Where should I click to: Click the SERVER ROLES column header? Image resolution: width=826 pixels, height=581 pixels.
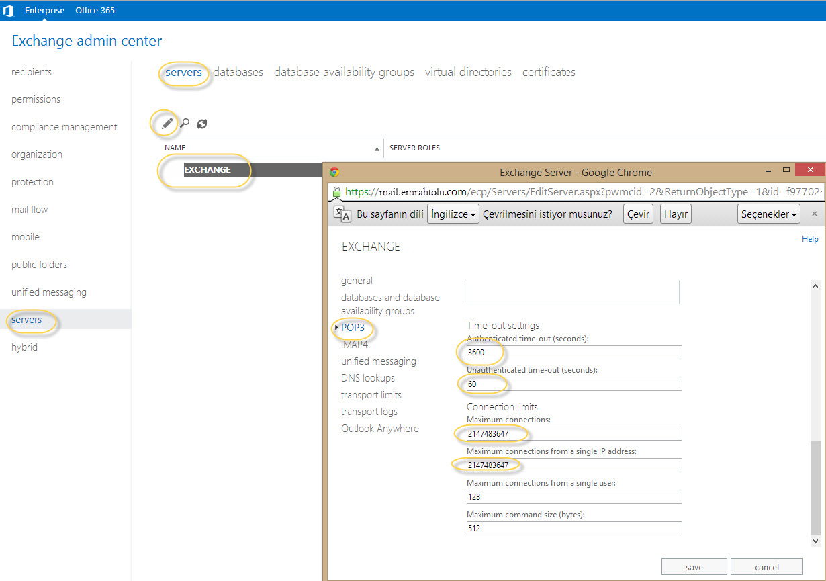414,148
